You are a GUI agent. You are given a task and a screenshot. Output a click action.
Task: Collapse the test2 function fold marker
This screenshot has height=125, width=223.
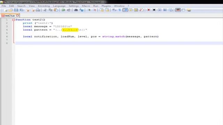(14, 20)
